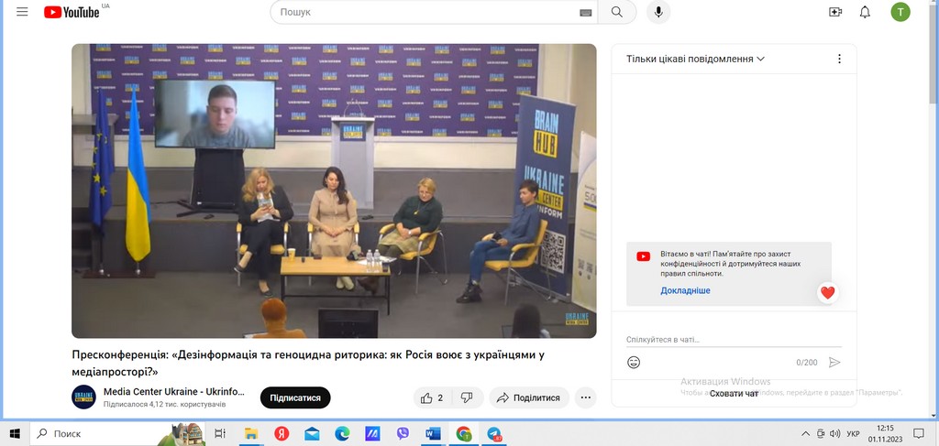Screen dimensions: 939x446
Task: Send a heart reaction in chat
Action: tap(827, 293)
